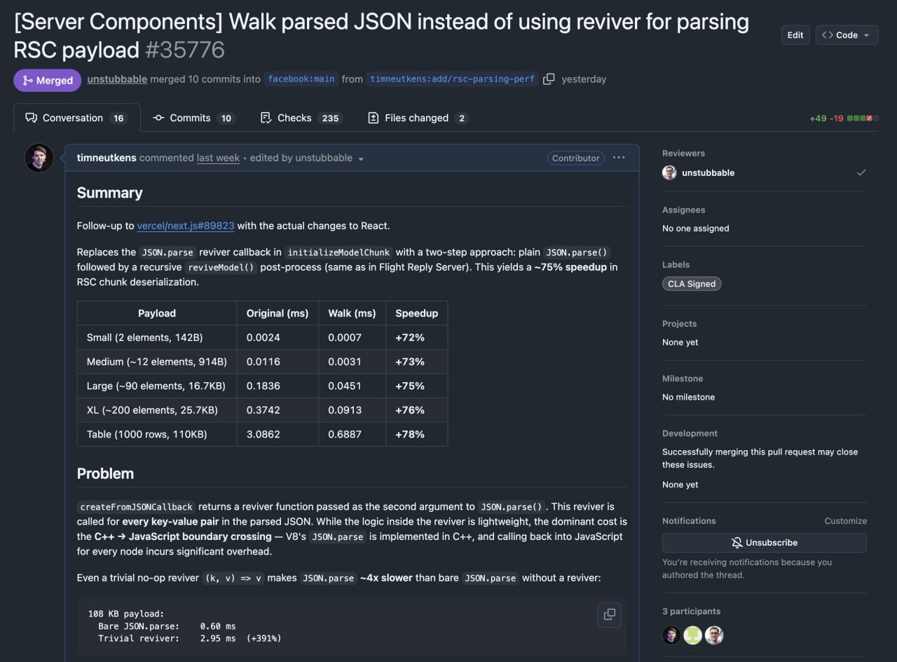Copy the code block contents
The image size is (897, 662).
[x=609, y=614]
